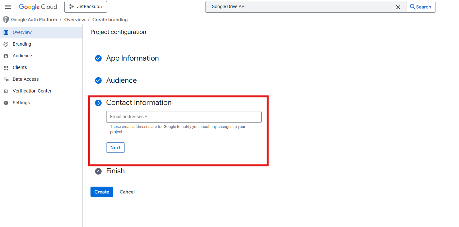Image resolution: width=459 pixels, height=227 pixels.
Task: Click the Settings gear icon
Action: (x=6, y=103)
